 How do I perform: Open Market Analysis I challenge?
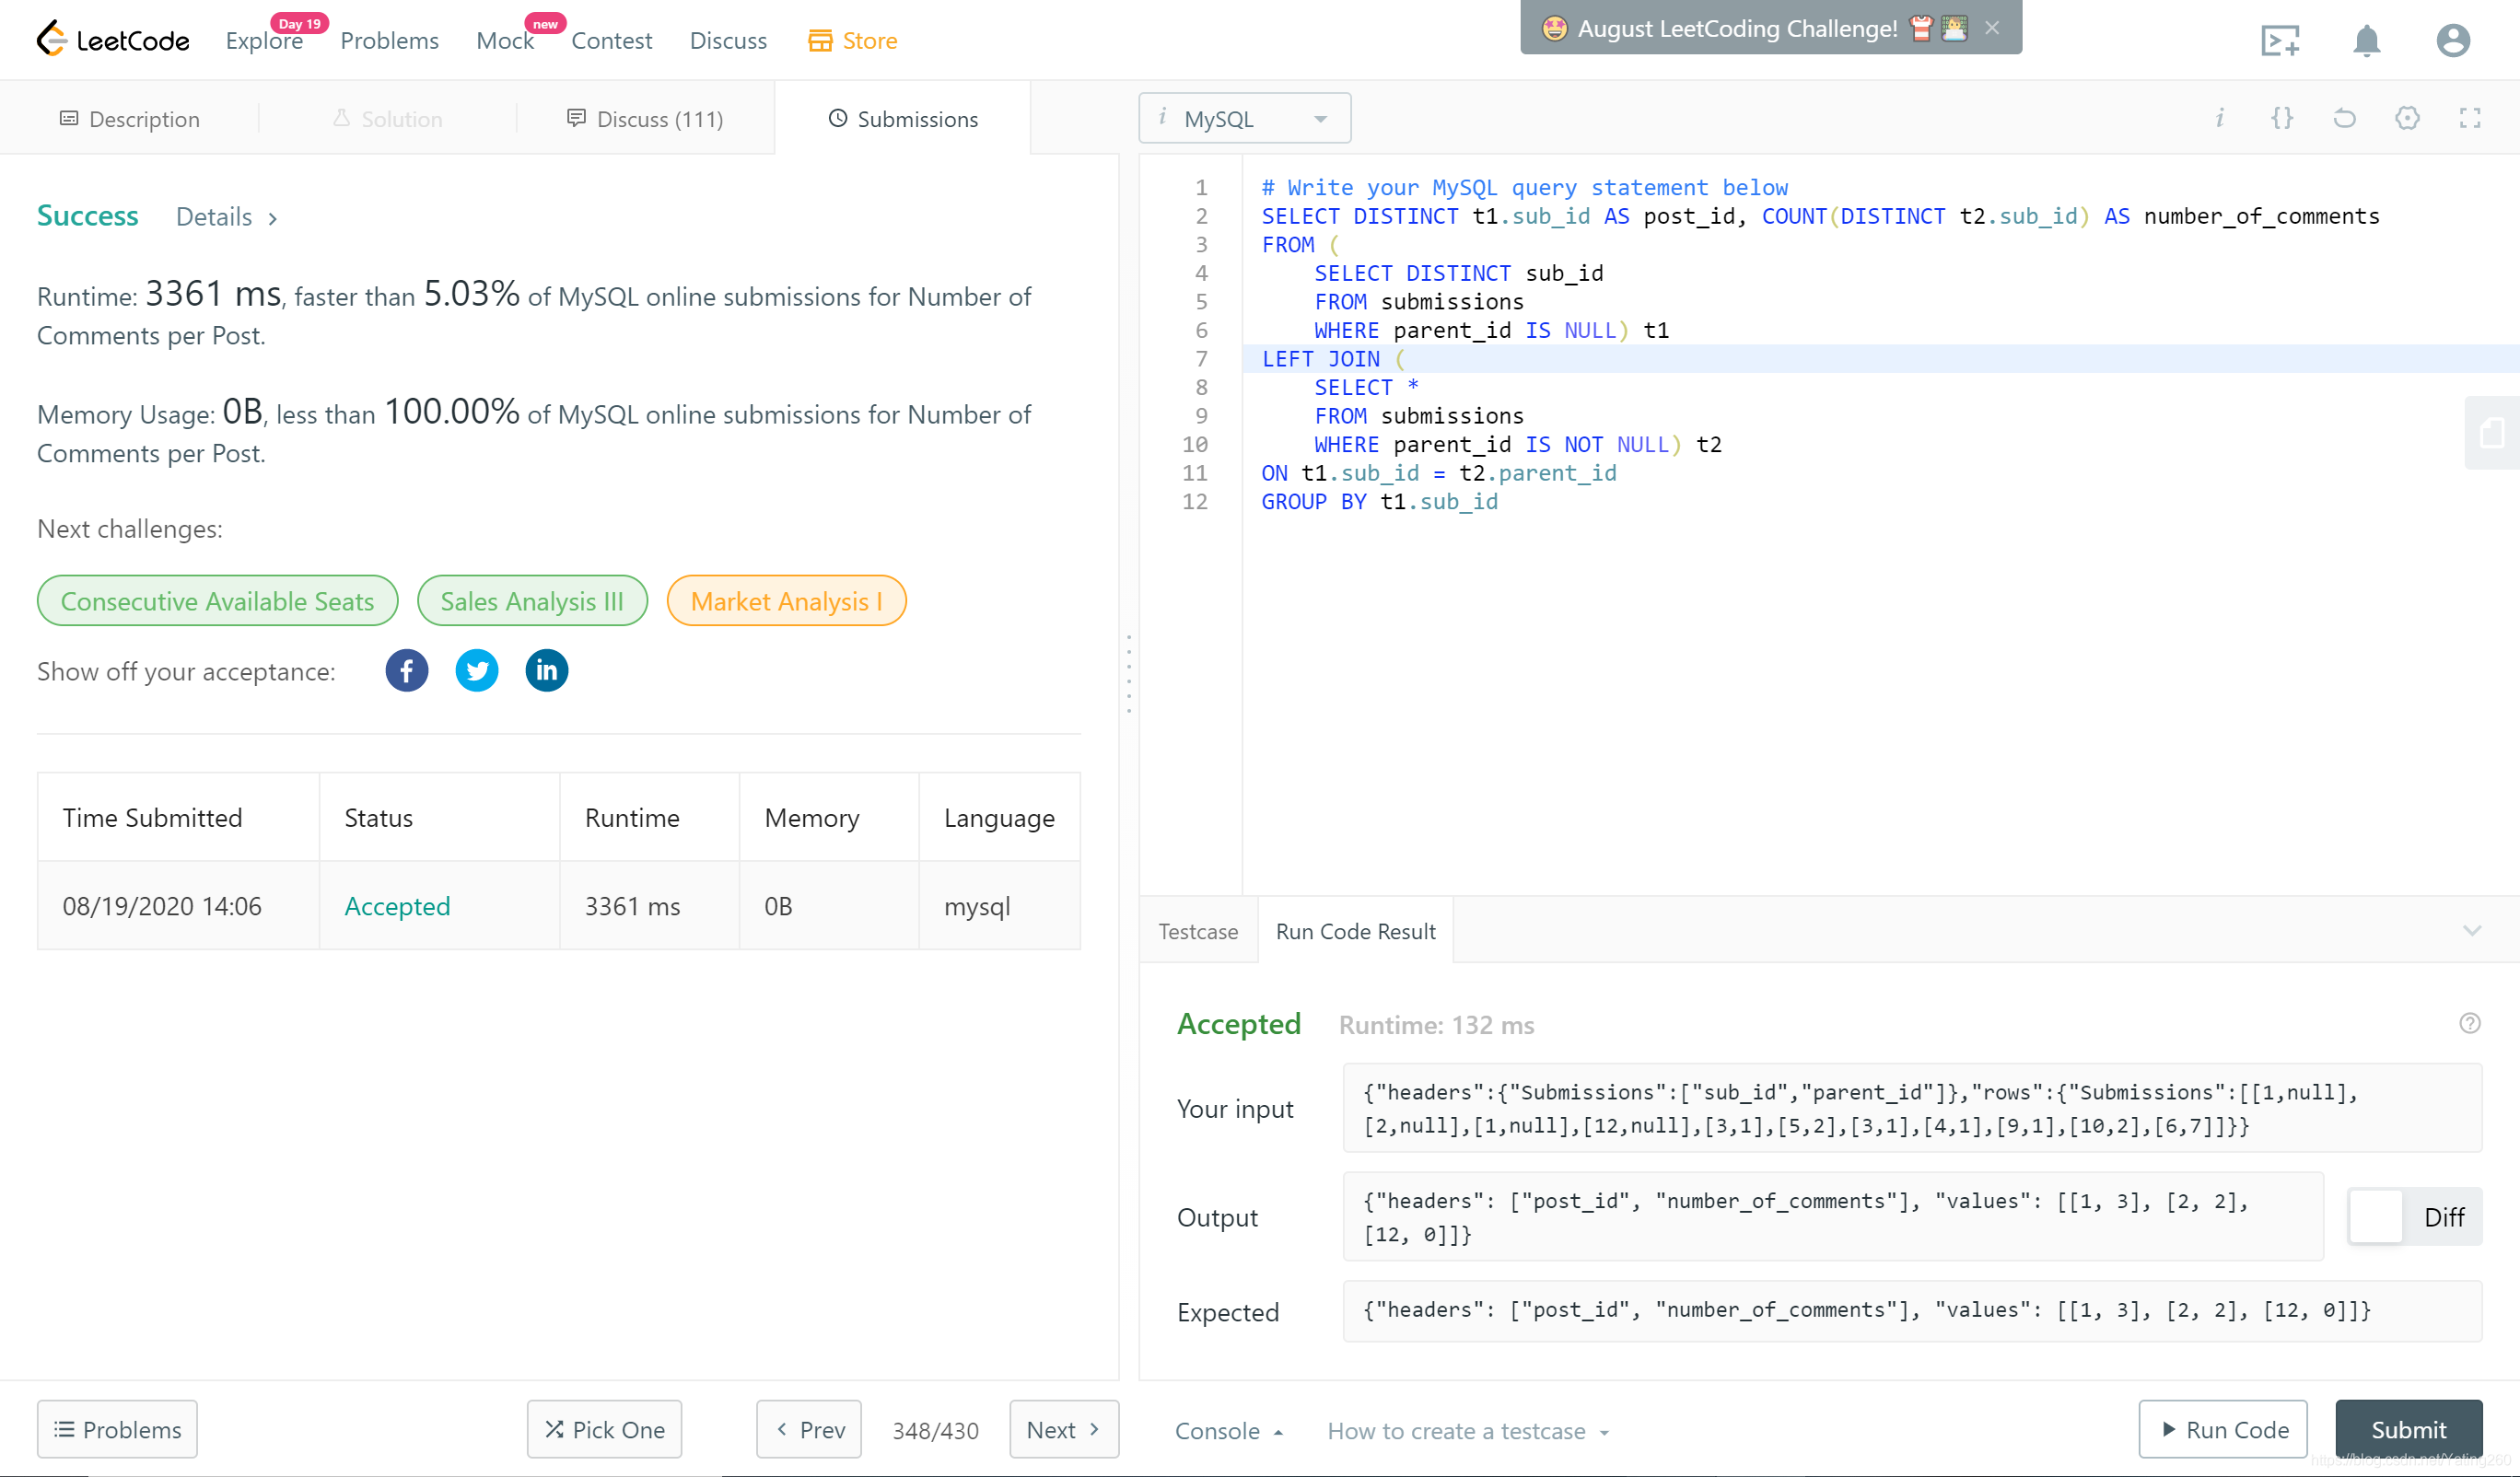(x=786, y=601)
